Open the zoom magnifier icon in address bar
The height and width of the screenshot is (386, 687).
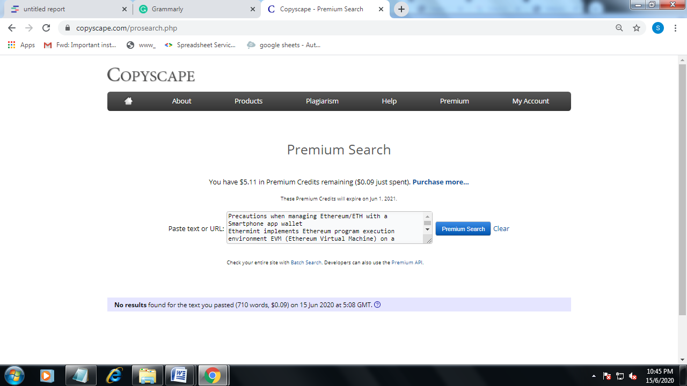[619, 28]
